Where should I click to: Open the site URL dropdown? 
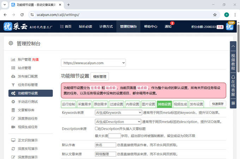click(x=93, y=63)
